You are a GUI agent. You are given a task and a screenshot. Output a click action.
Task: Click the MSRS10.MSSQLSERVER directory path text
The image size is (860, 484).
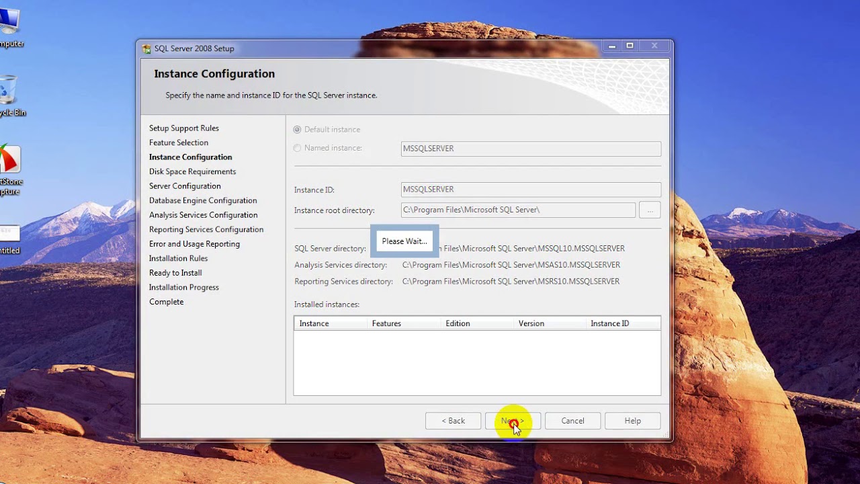pyautogui.click(x=511, y=282)
